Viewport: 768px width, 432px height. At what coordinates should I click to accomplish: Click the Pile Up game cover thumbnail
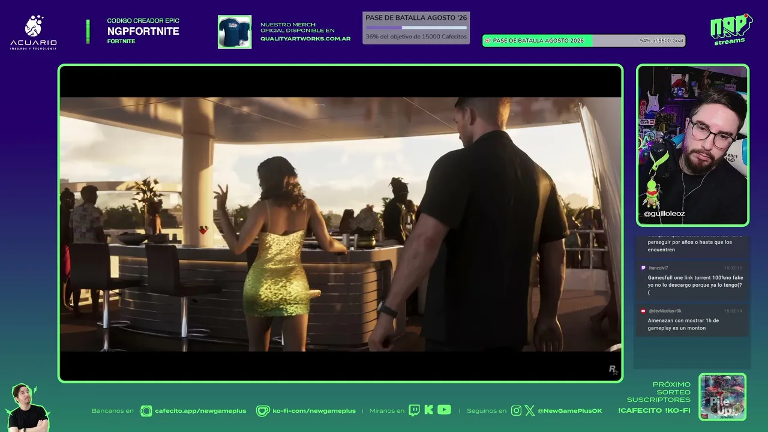[x=722, y=397]
